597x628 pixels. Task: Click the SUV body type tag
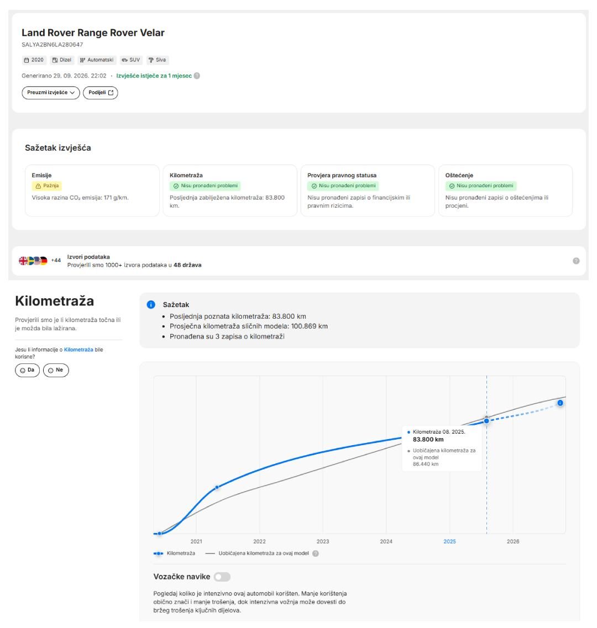click(x=131, y=60)
